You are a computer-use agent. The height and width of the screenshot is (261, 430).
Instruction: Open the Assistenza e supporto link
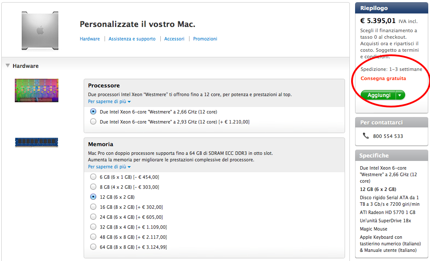132,39
